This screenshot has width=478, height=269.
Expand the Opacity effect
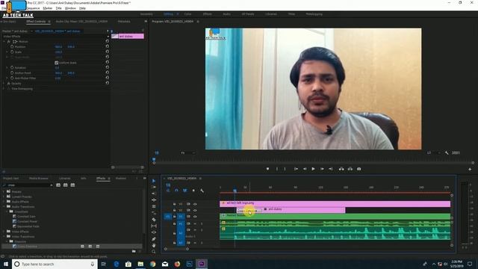4,83
